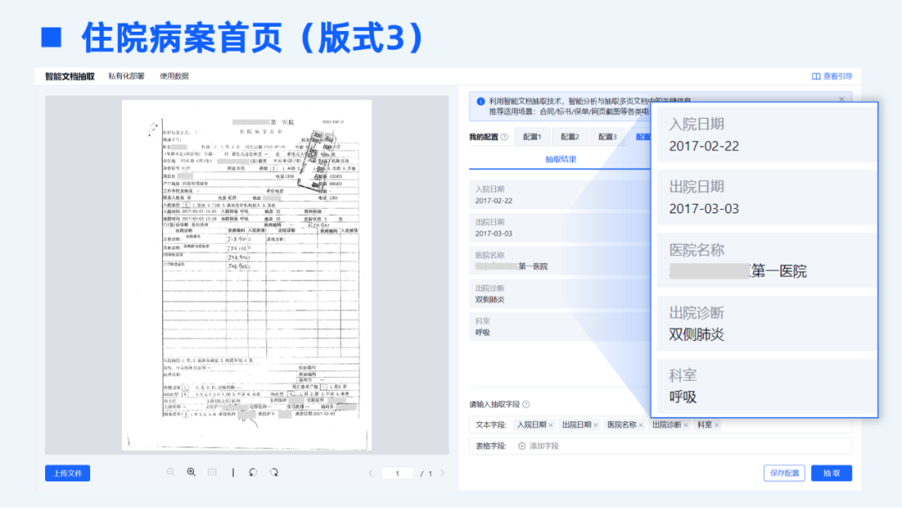
Task: Remove the 科室 field tag
Action: [717, 425]
